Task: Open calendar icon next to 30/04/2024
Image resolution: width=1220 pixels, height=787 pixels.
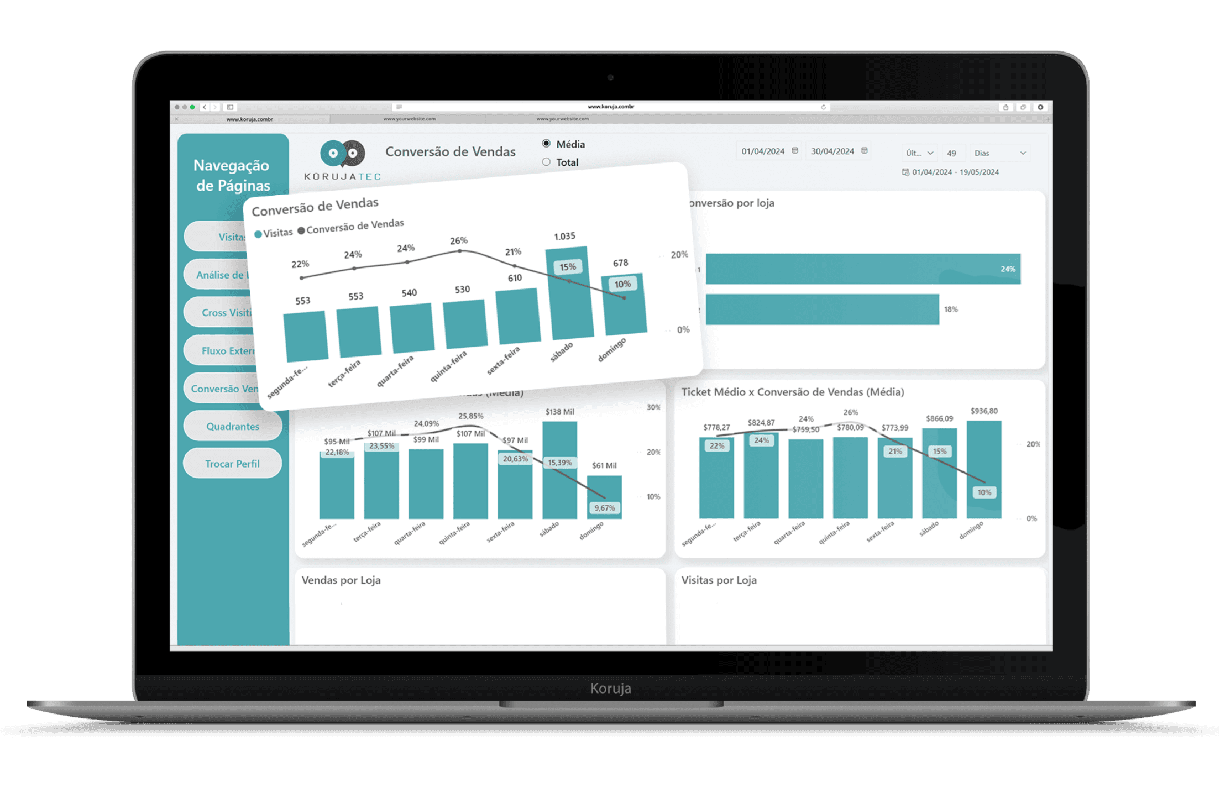Action: (865, 151)
